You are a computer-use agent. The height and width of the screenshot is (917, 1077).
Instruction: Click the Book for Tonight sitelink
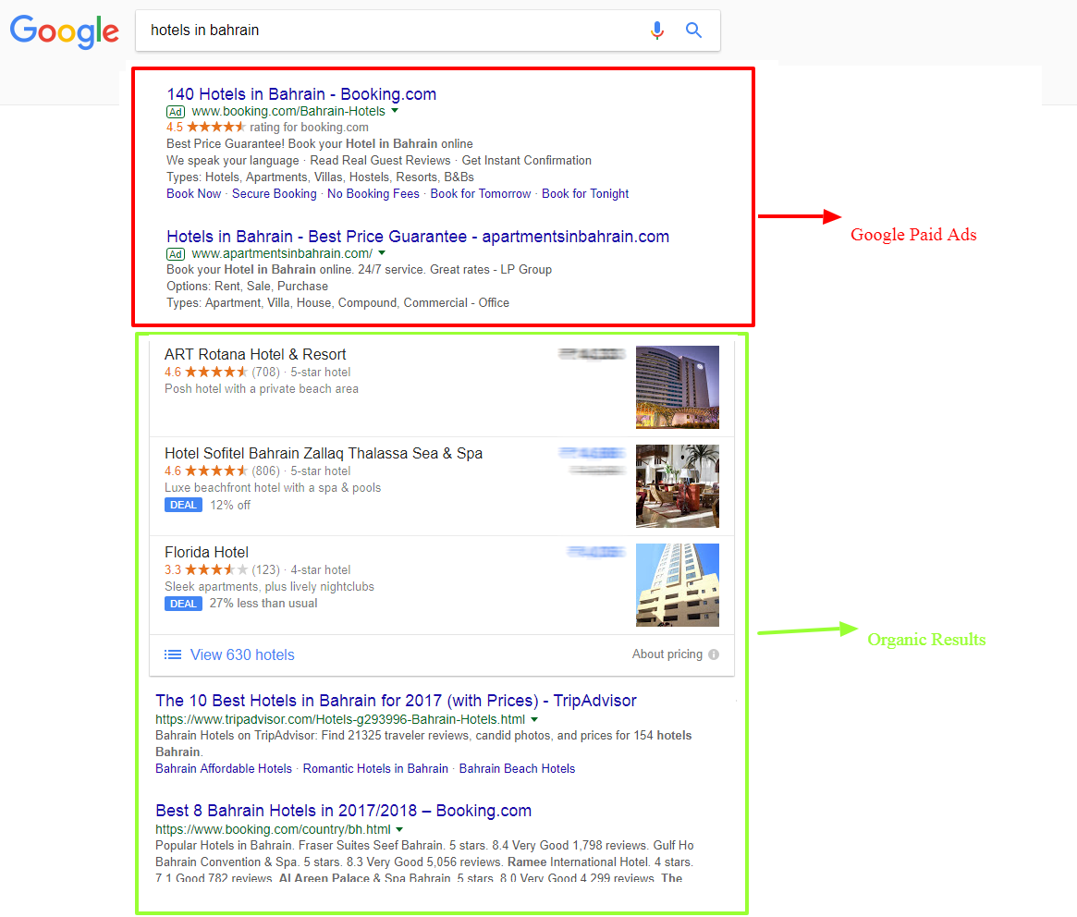click(x=585, y=194)
